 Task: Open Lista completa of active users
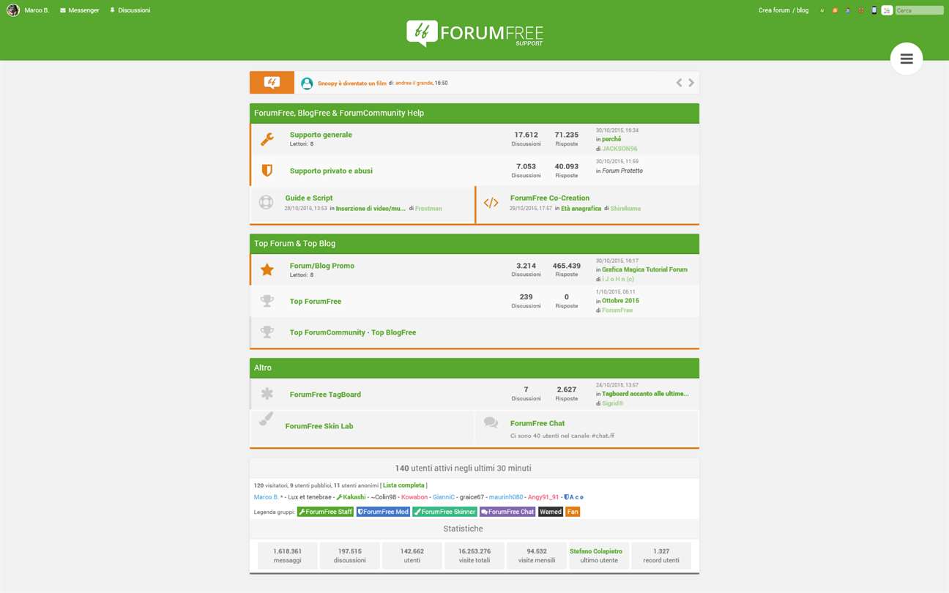pos(403,485)
